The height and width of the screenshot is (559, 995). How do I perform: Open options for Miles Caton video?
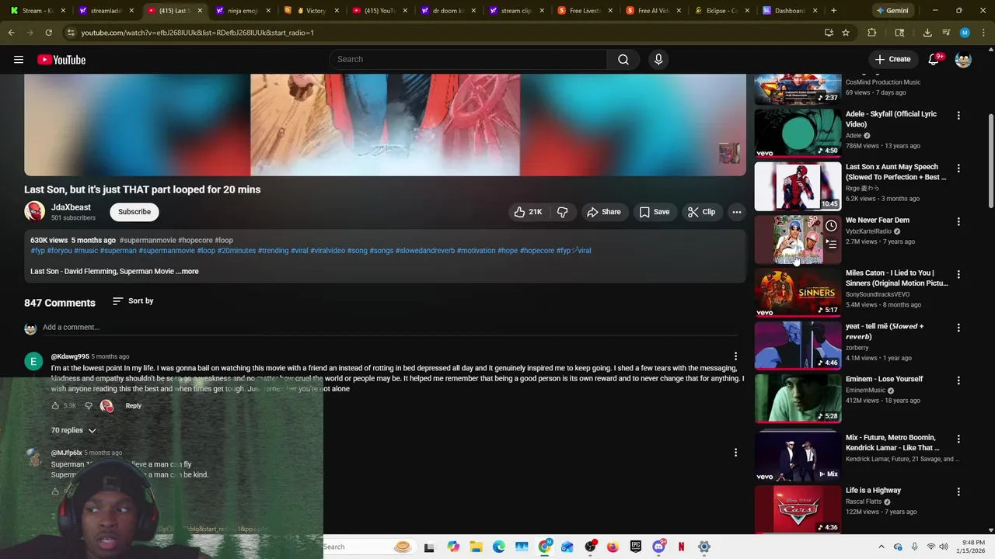[x=958, y=275]
